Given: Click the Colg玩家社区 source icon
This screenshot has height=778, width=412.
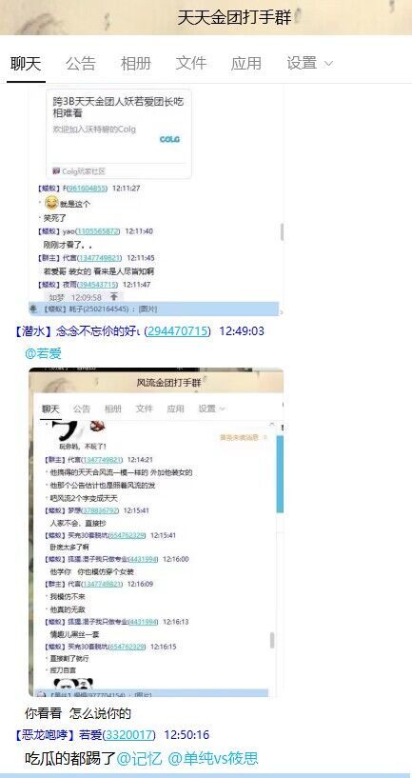Looking at the screenshot, I should tap(56, 170).
